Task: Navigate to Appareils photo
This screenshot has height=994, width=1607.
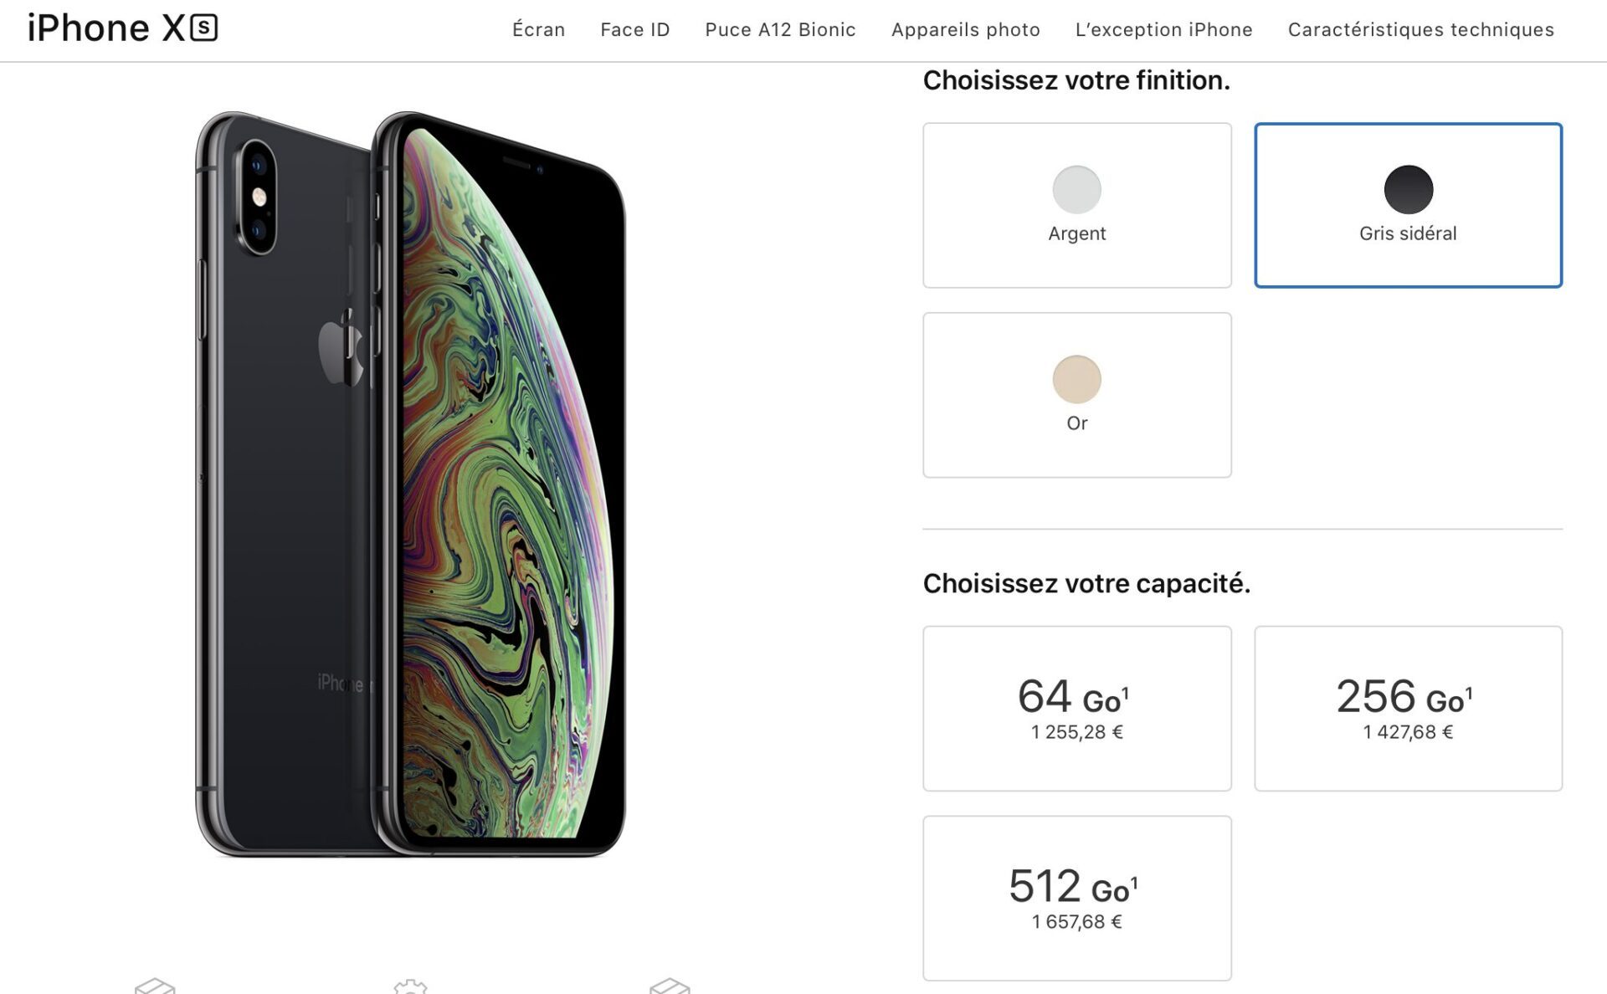Action: pos(965,30)
